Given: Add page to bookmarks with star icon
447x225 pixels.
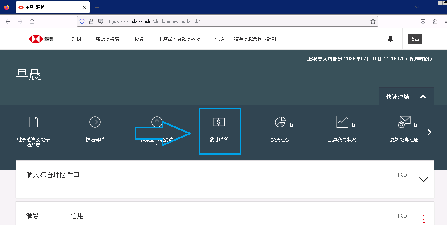Looking at the screenshot, I should click(x=373, y=22).
